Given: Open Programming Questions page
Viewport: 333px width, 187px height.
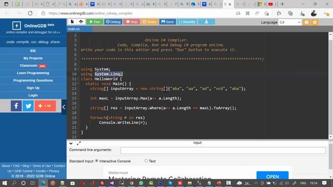Looking at the screenshot, I should click(33, 81).
